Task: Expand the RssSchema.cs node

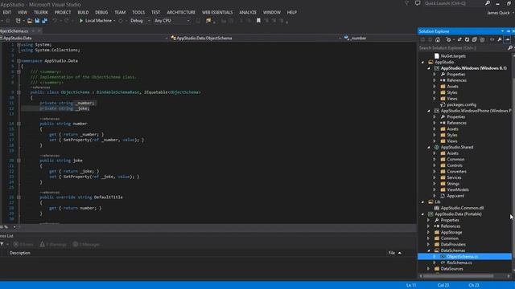Action: [435, 263]
